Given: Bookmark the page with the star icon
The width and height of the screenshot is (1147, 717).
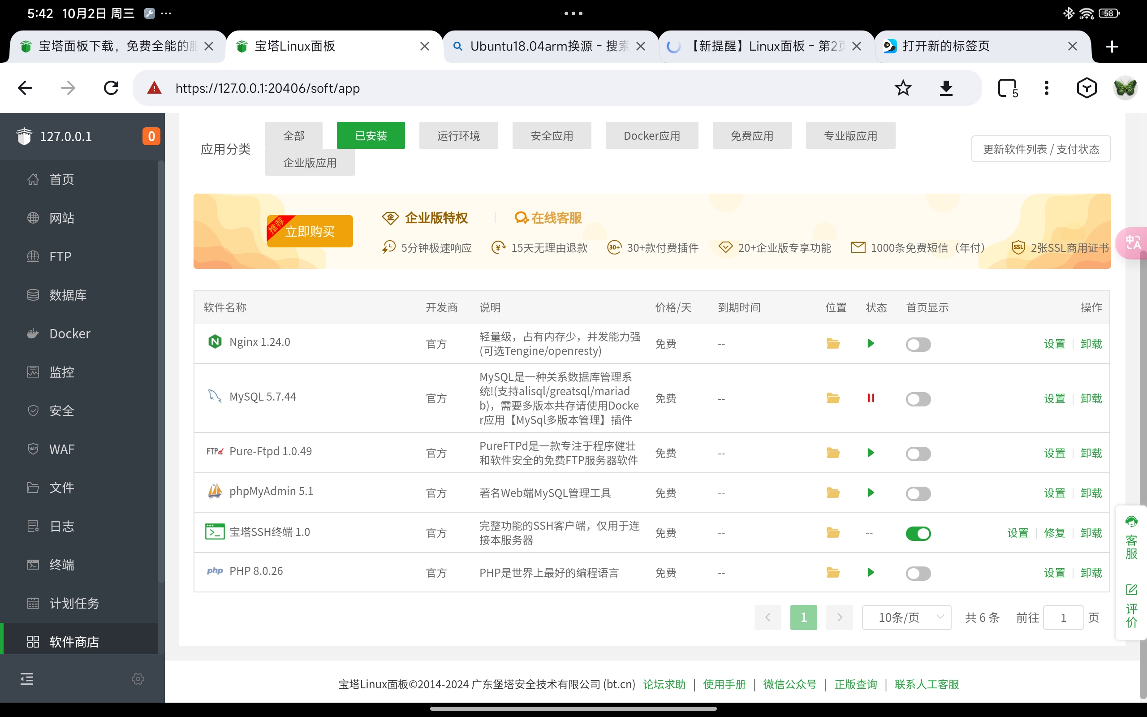Looking at the screenshot, I should [903, 88].
